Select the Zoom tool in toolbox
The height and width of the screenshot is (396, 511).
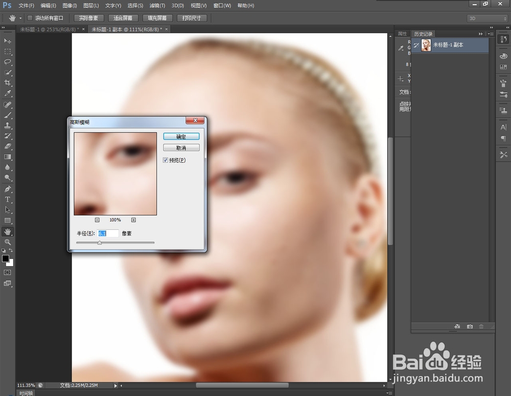coord(7,243)
